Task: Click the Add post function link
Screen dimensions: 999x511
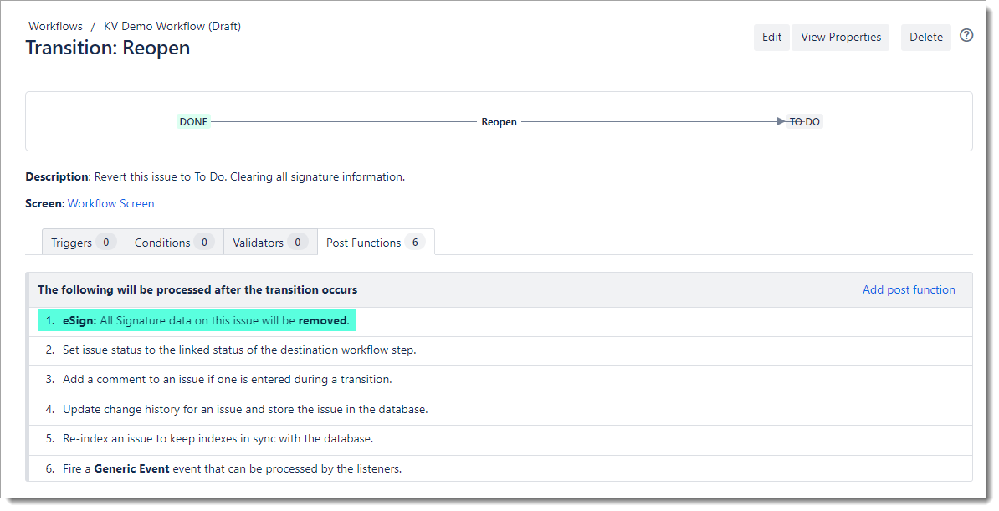Action: (908, 289)
